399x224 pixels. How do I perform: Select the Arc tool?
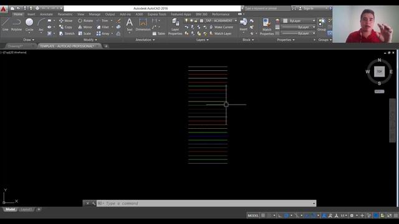coord(41,25)
